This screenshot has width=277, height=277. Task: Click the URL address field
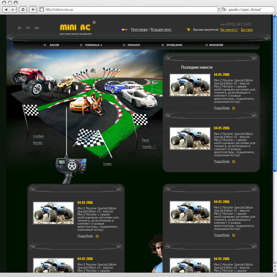pos(130,9)
